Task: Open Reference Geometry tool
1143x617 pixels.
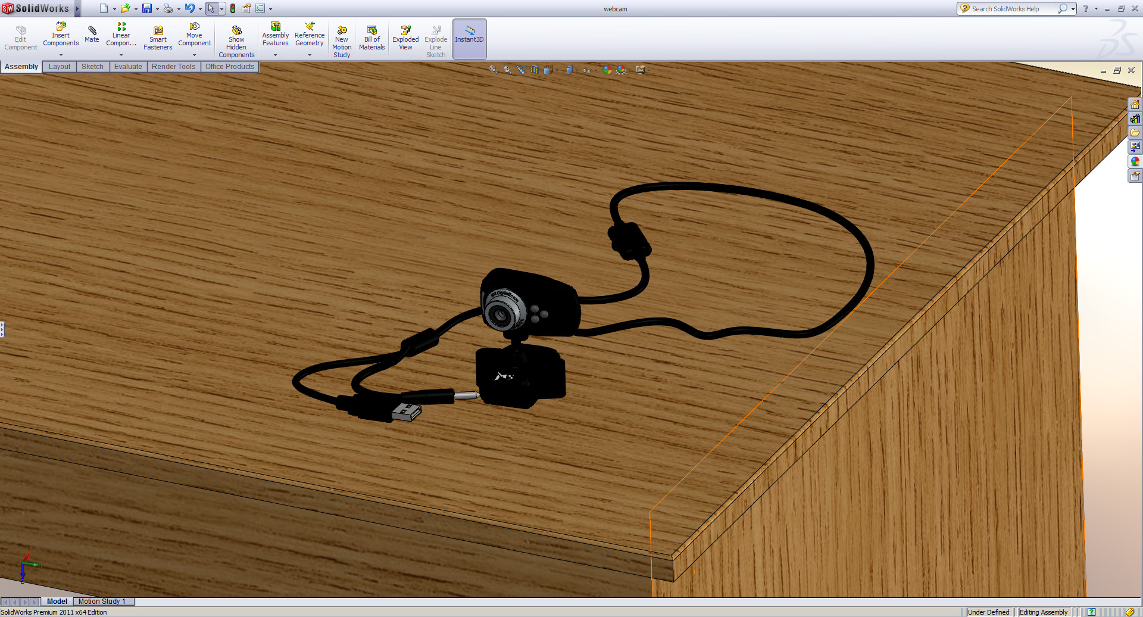Action: [310, 35]
